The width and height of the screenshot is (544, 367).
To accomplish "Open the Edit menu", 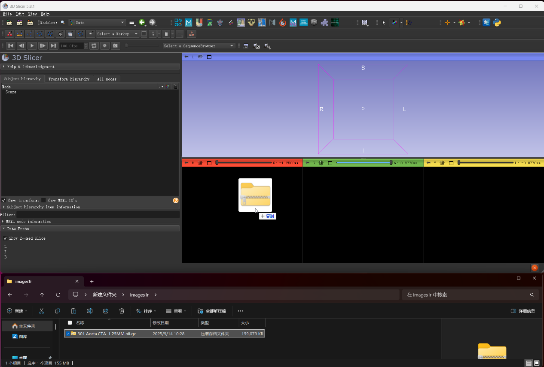I will (x=20, y=14).
